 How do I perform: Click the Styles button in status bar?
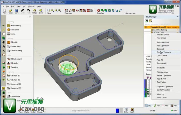pos(126,110)
